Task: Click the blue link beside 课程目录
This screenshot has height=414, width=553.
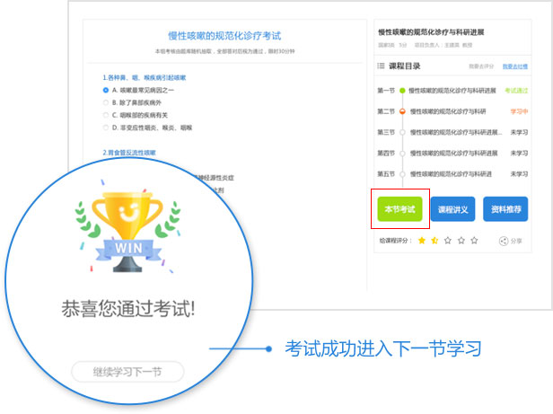Action: point(515,66)
